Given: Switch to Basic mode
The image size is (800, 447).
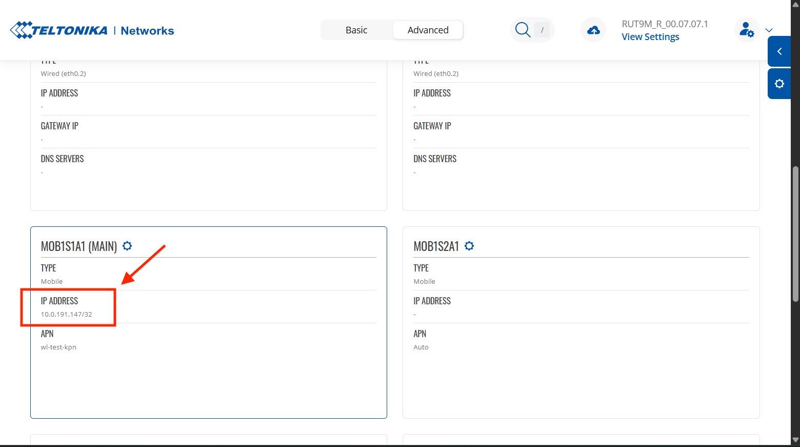Looking at the screenshot, I should 356,30.
